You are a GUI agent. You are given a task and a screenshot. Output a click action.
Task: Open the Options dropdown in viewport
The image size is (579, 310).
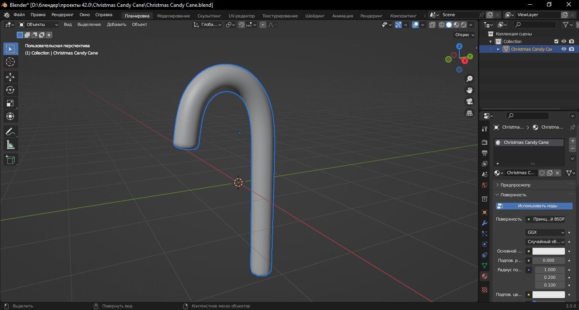(465, 35)
